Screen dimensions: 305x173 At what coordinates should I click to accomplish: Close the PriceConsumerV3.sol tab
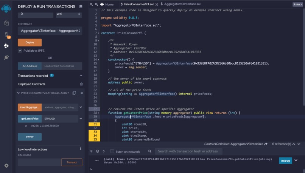click(x=157, y=4)
